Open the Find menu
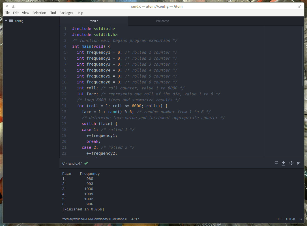The height and width of the screenshot is (226, 307). (x=53, y=13)
